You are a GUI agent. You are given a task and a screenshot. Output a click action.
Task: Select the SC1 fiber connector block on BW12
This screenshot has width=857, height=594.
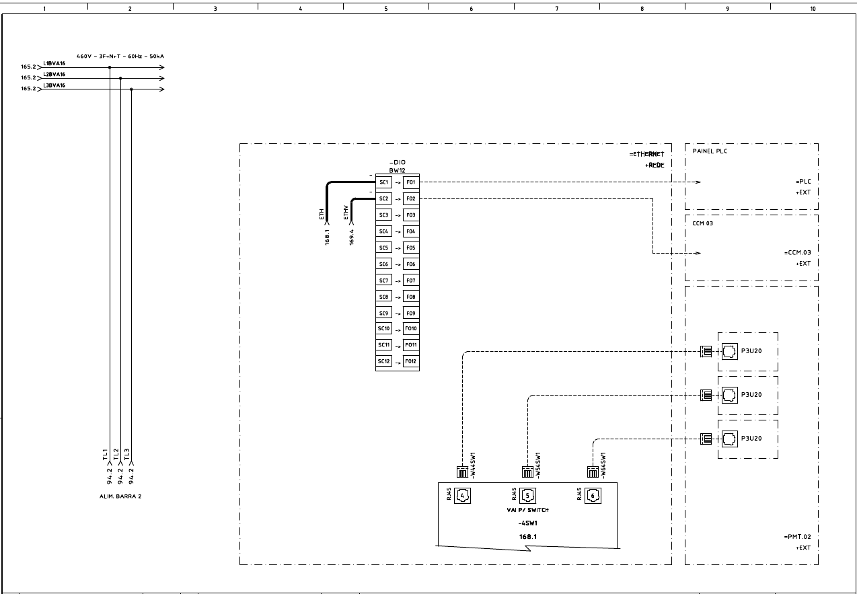(384, 182)
